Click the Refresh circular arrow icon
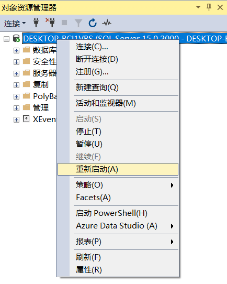The height and width of the screenshot is (284, 227). coord(93,23)
